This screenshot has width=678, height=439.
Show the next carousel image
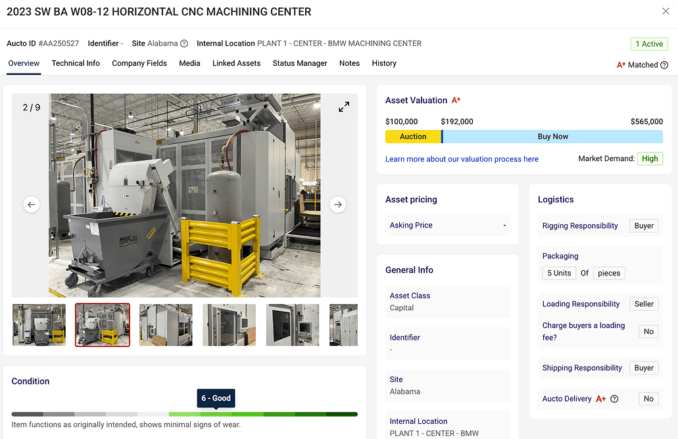coord(337,204)
